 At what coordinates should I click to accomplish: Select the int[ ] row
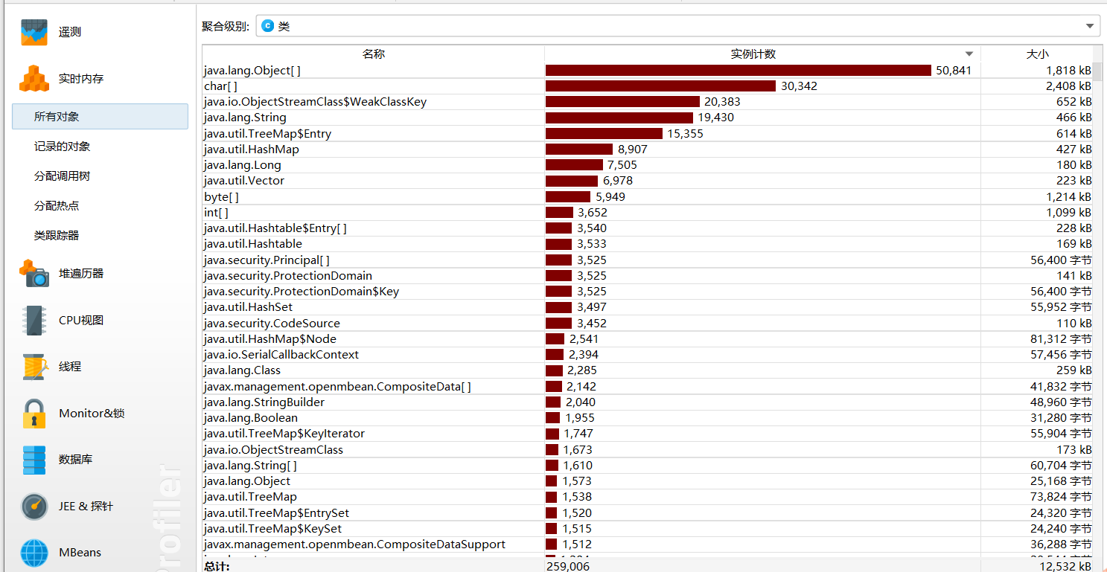[648, 213]
